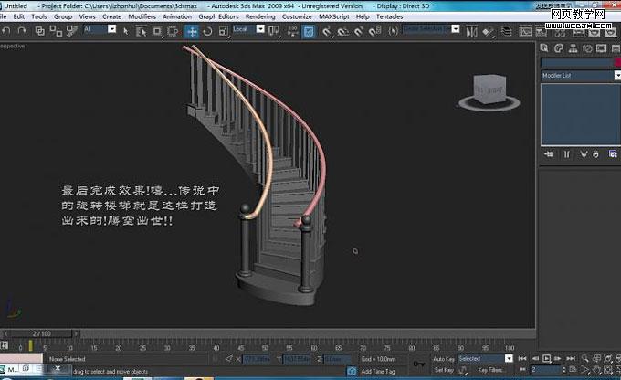
Task: Toggle the Spinner Snap icon
Action: [x=374, y=31]
